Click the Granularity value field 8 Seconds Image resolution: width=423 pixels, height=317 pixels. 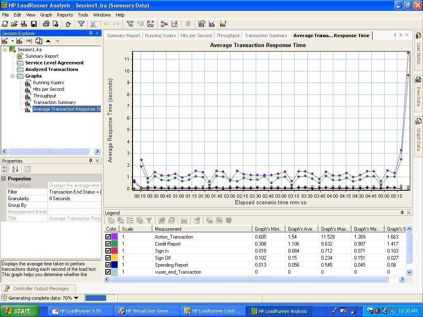75,199
